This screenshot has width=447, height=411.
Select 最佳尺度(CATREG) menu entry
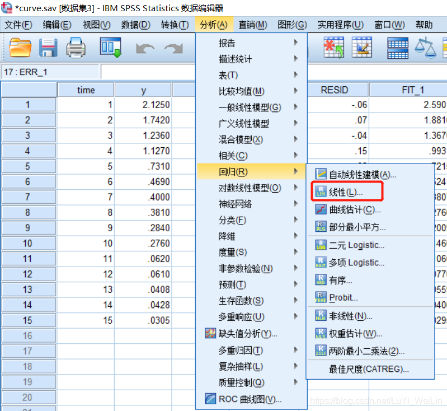(370, 369)
